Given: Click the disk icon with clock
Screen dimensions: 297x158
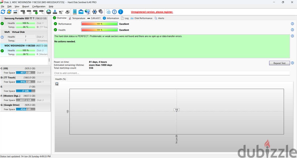Looking at the screenshot, I should 29,12.
